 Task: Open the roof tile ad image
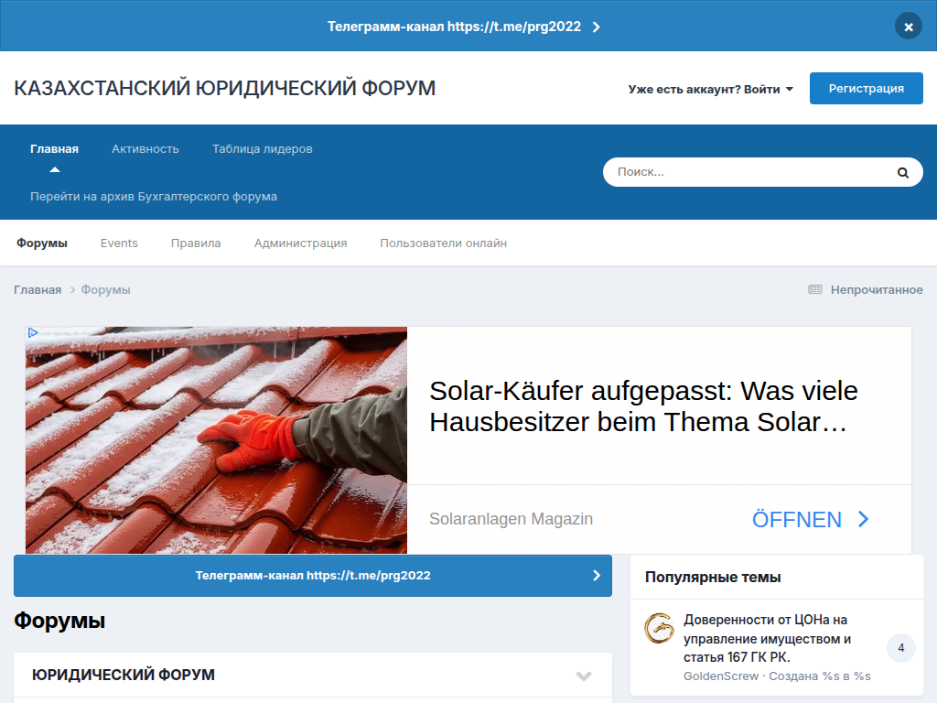[216, 440]
